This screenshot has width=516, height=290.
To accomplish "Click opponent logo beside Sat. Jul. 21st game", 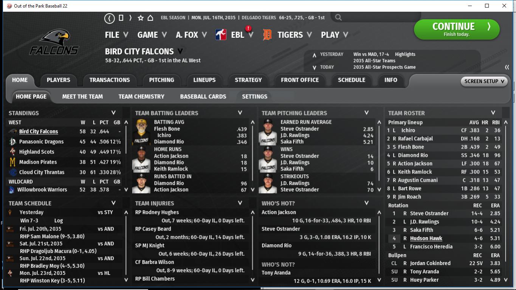I will (11, 244).
